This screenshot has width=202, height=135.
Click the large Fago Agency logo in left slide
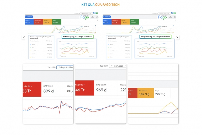coord(85,17)
